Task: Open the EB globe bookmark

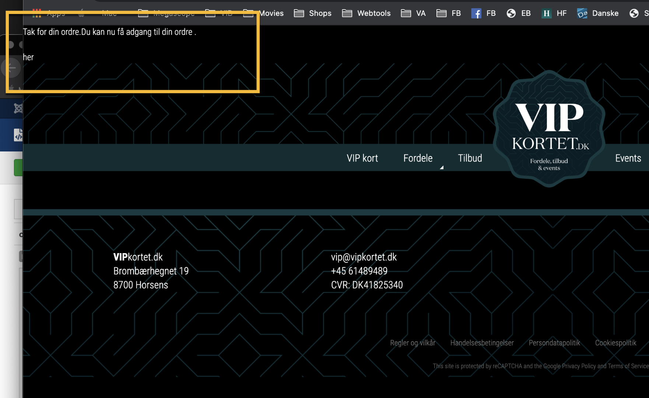Action: [x=519, y=13]
